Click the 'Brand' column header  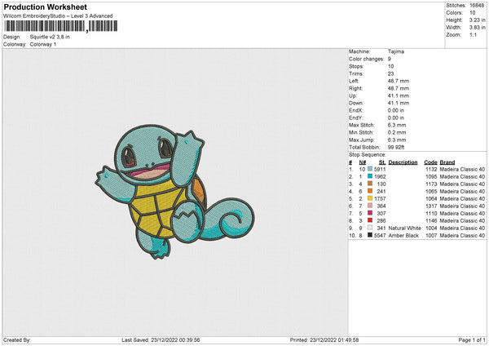(447, 162)
